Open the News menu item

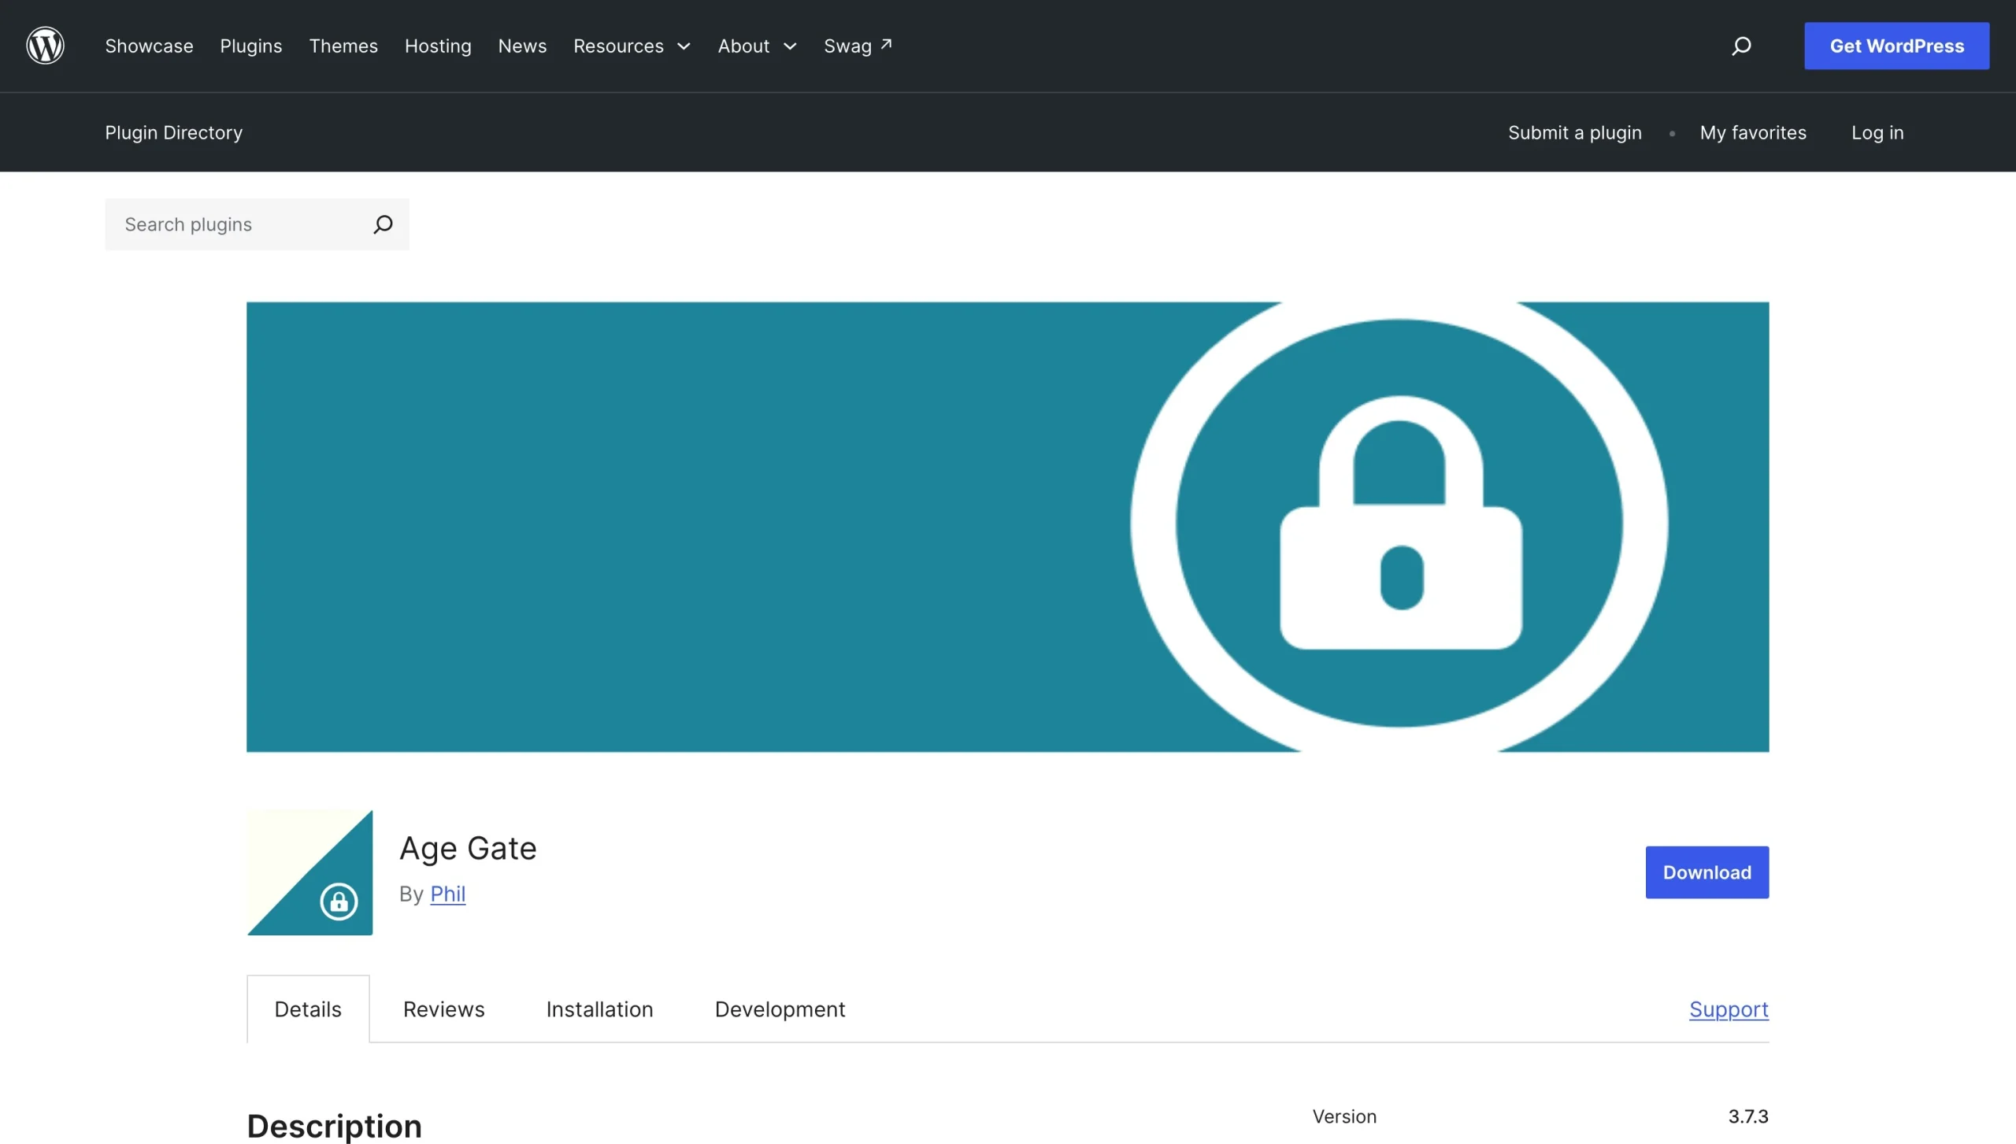(522, 46)
